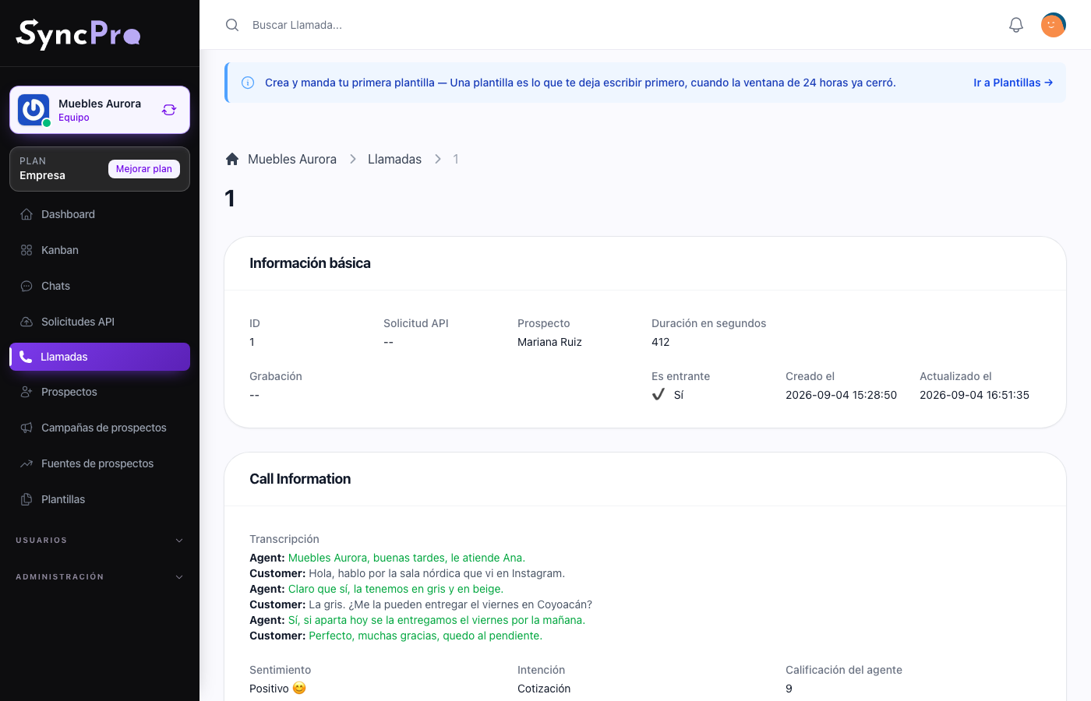Viewport: 1091px width, 701px height.
Task: Expand the Usuarios section
Action: (100, 541)
